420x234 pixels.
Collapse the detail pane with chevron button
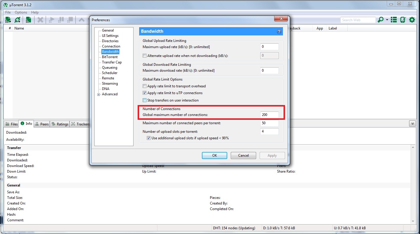pyautogui.click(x=412, y=123)
